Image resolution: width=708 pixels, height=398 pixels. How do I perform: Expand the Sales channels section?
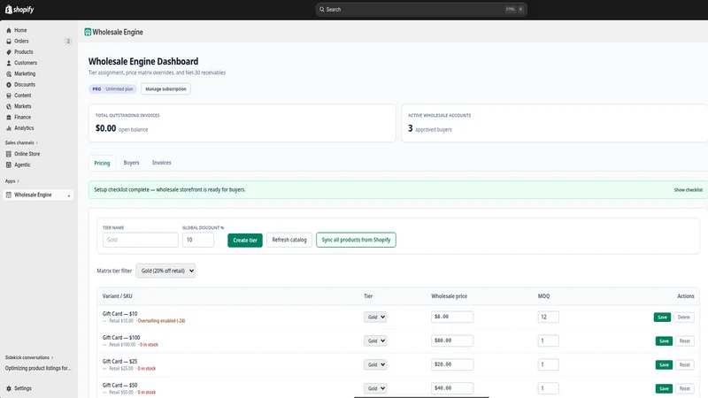click(x=21, y=142)
